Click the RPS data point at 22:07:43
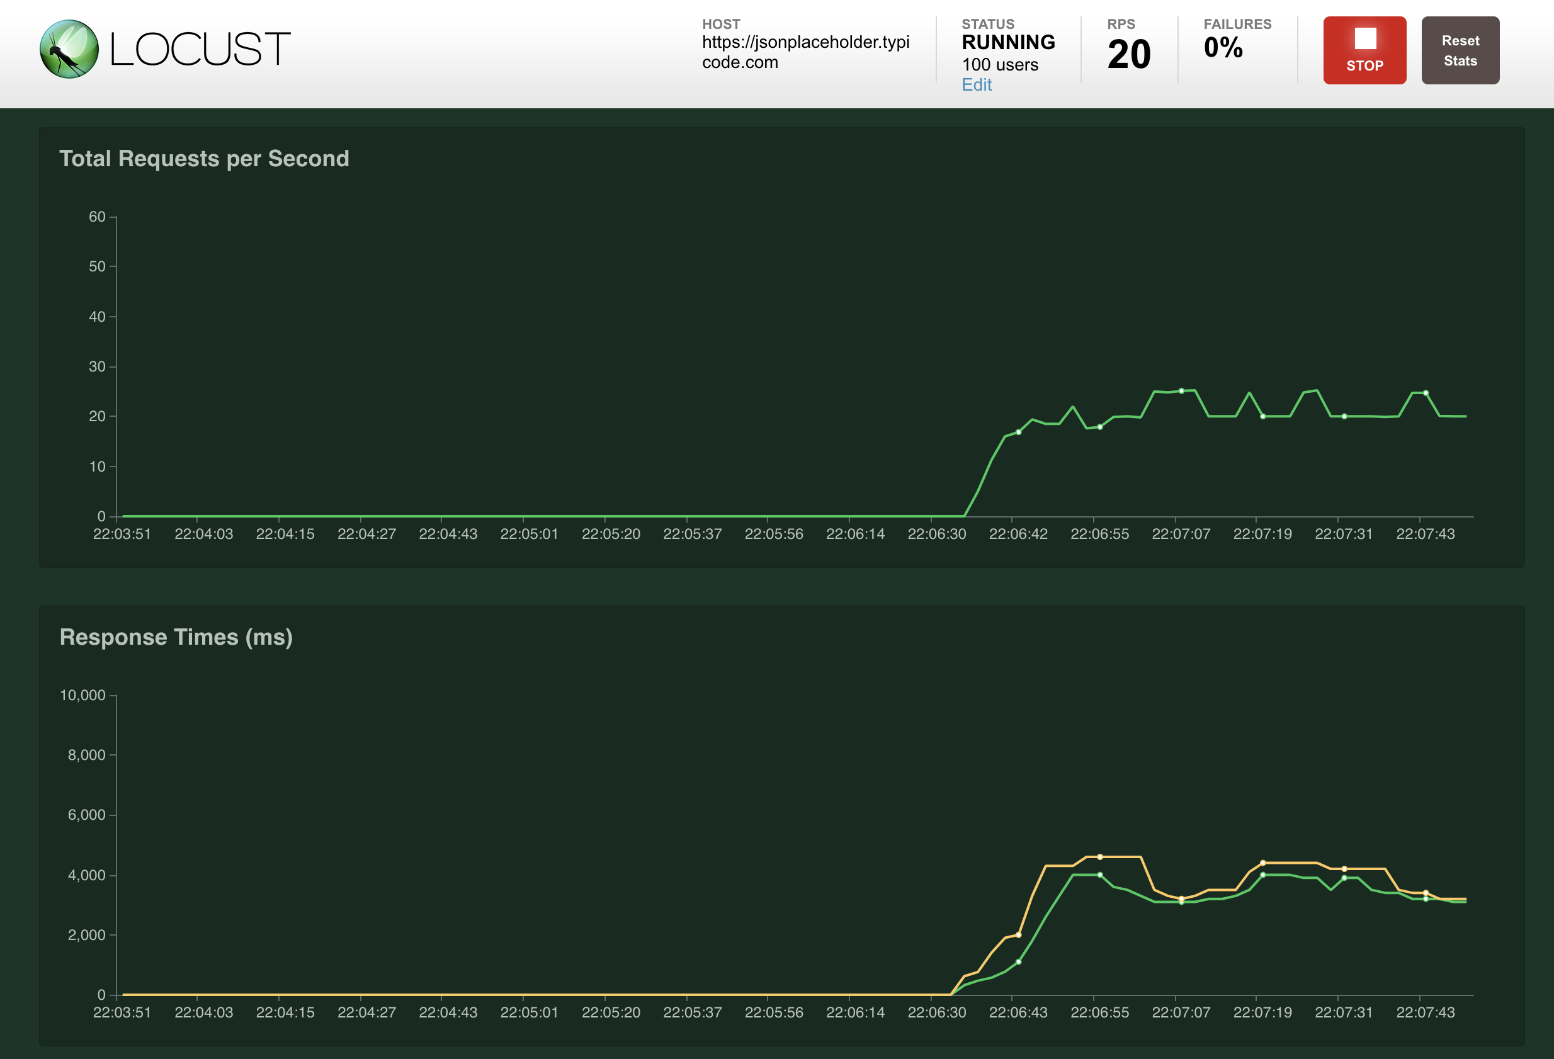1554x1059 pixels. (x=1426, y=393)
